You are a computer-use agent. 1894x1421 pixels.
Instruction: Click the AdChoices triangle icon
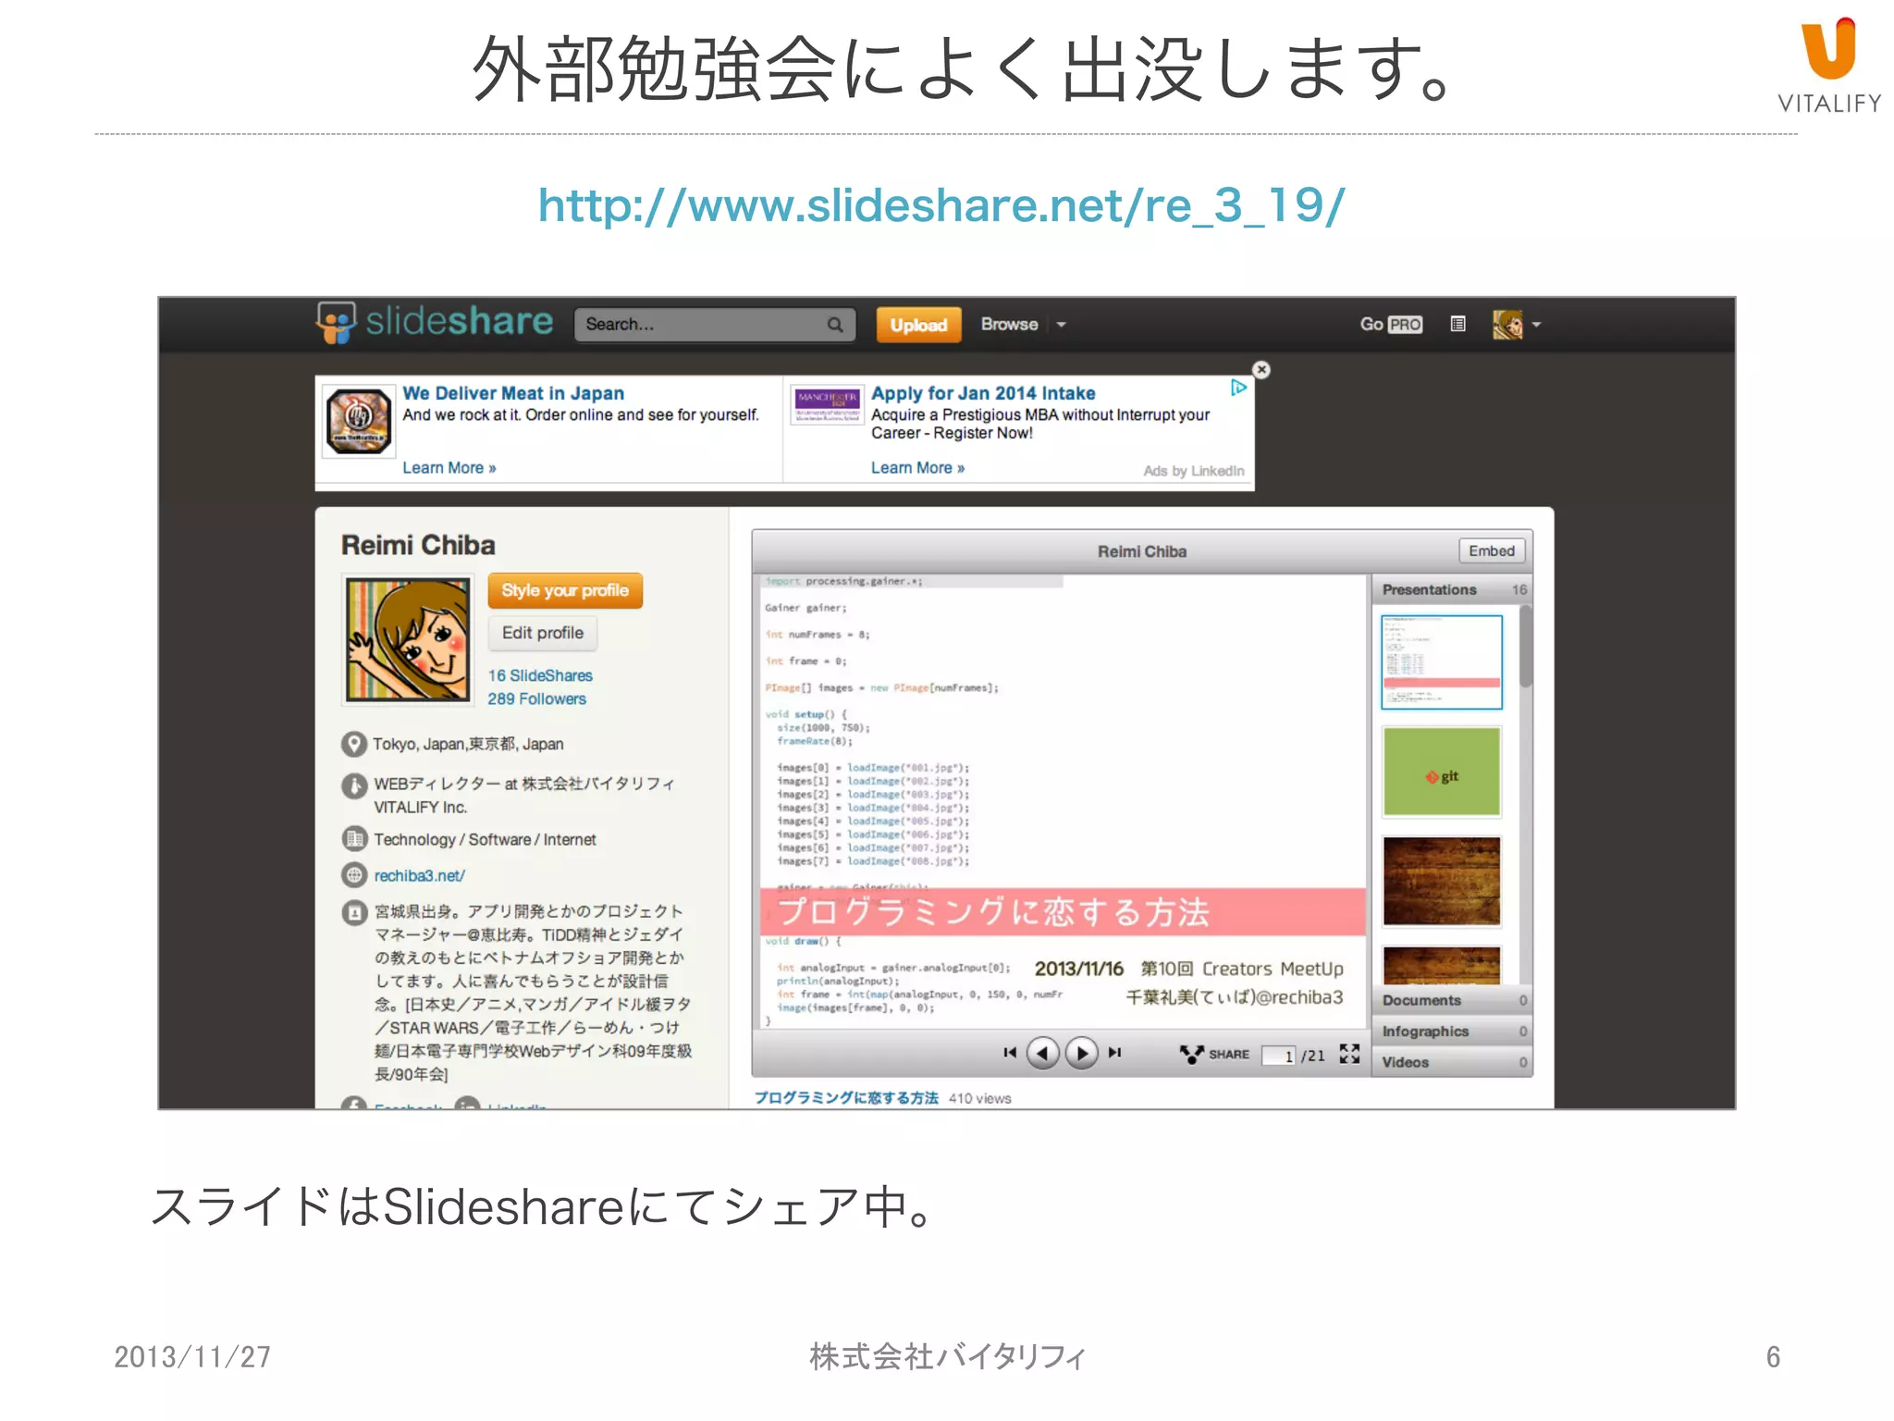point(1238,388)
